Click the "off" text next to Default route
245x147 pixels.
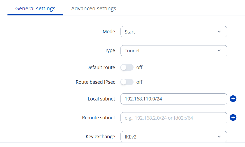pos(139,68)
